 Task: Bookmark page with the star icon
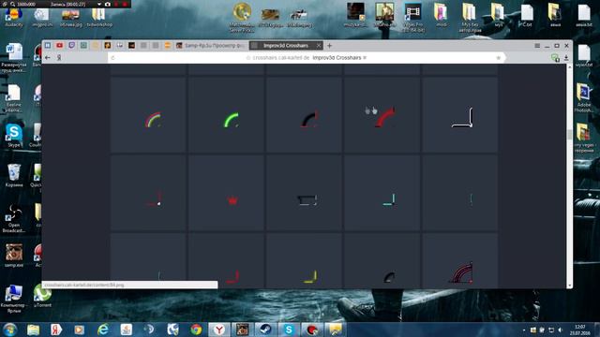498,58
